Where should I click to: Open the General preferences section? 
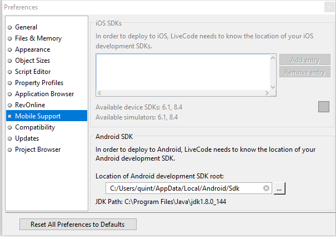pos(26,27)
